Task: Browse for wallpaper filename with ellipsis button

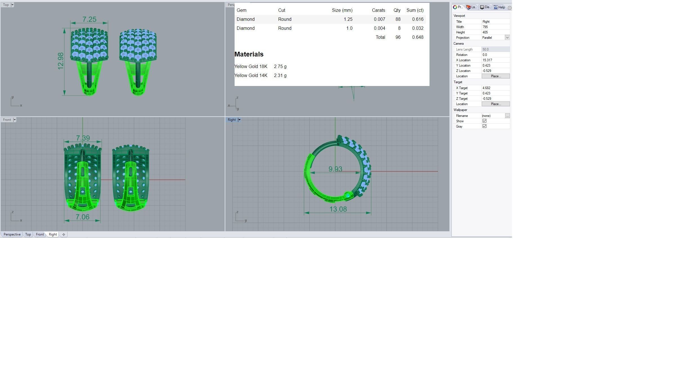Action: pos(507,116)
